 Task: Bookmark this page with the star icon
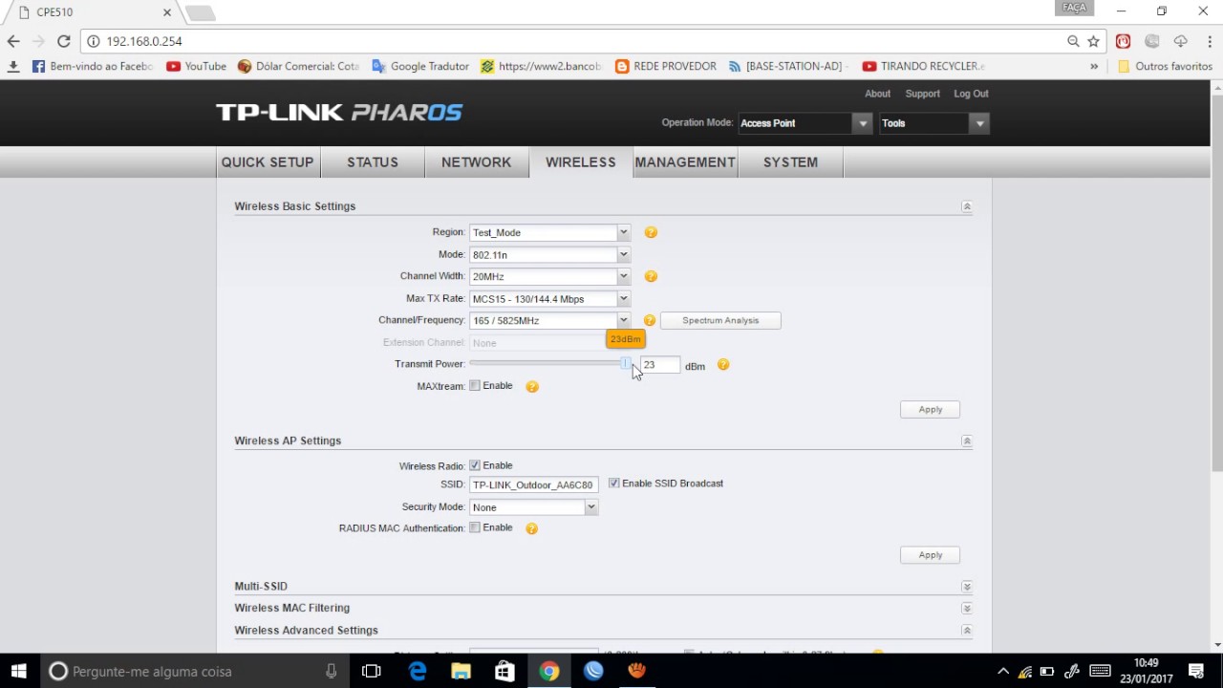1094,41
